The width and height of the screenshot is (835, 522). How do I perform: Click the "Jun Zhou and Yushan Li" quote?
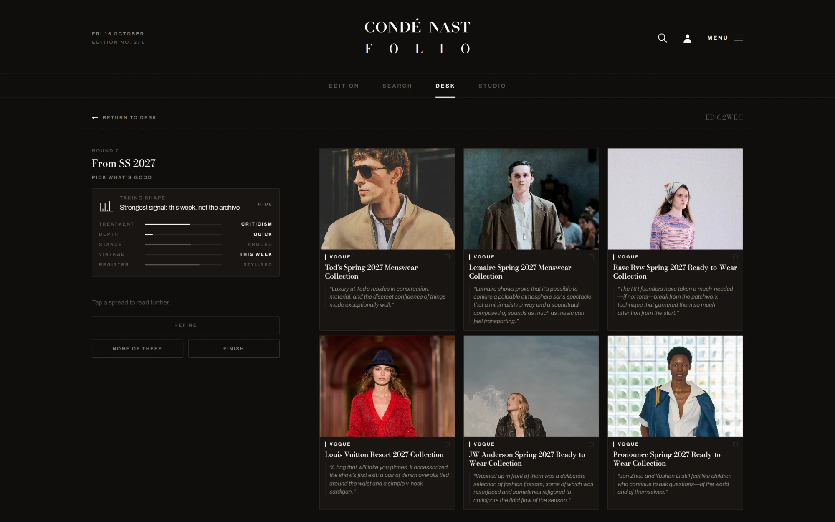pyautogui.click(x=674, y=484)
